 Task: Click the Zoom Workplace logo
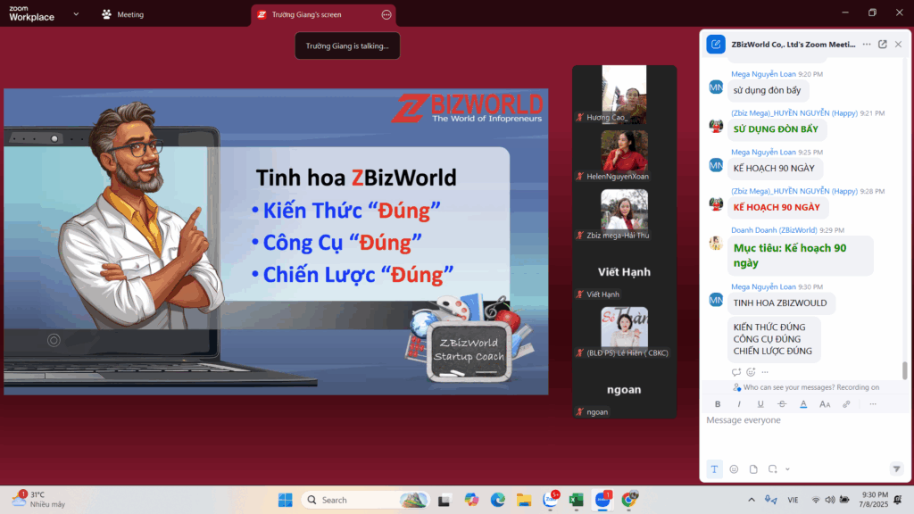tap(31, 13)
